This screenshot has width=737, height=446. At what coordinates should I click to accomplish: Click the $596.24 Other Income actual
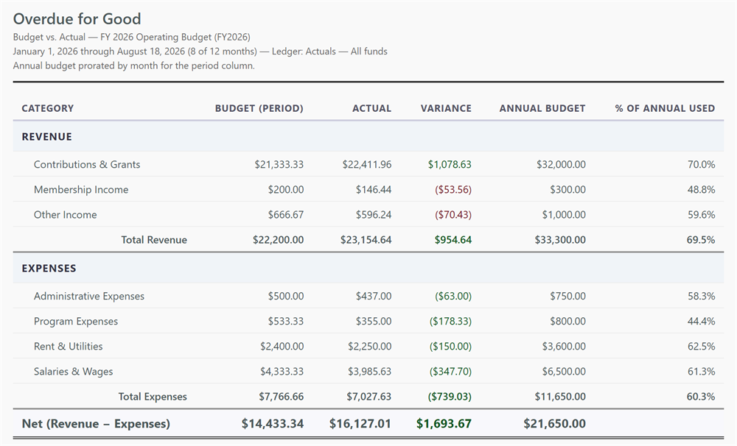[374, 215]
